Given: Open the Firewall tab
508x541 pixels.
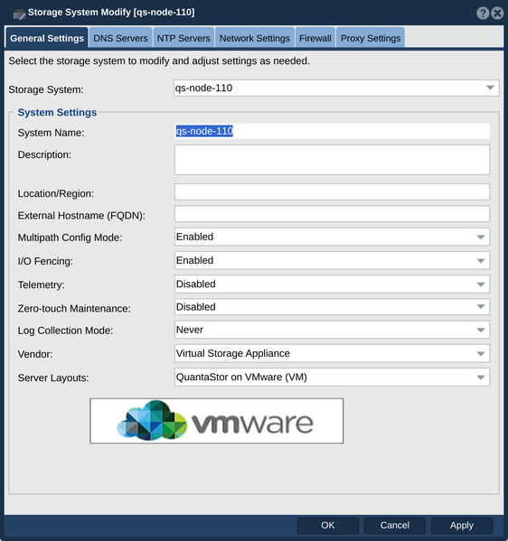Looking at the screenshot, I should [315, 38].
